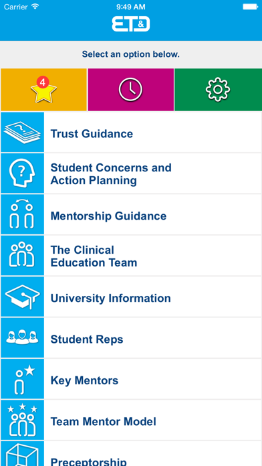Tap the Preceptorship cube icon

coord(22,453)
